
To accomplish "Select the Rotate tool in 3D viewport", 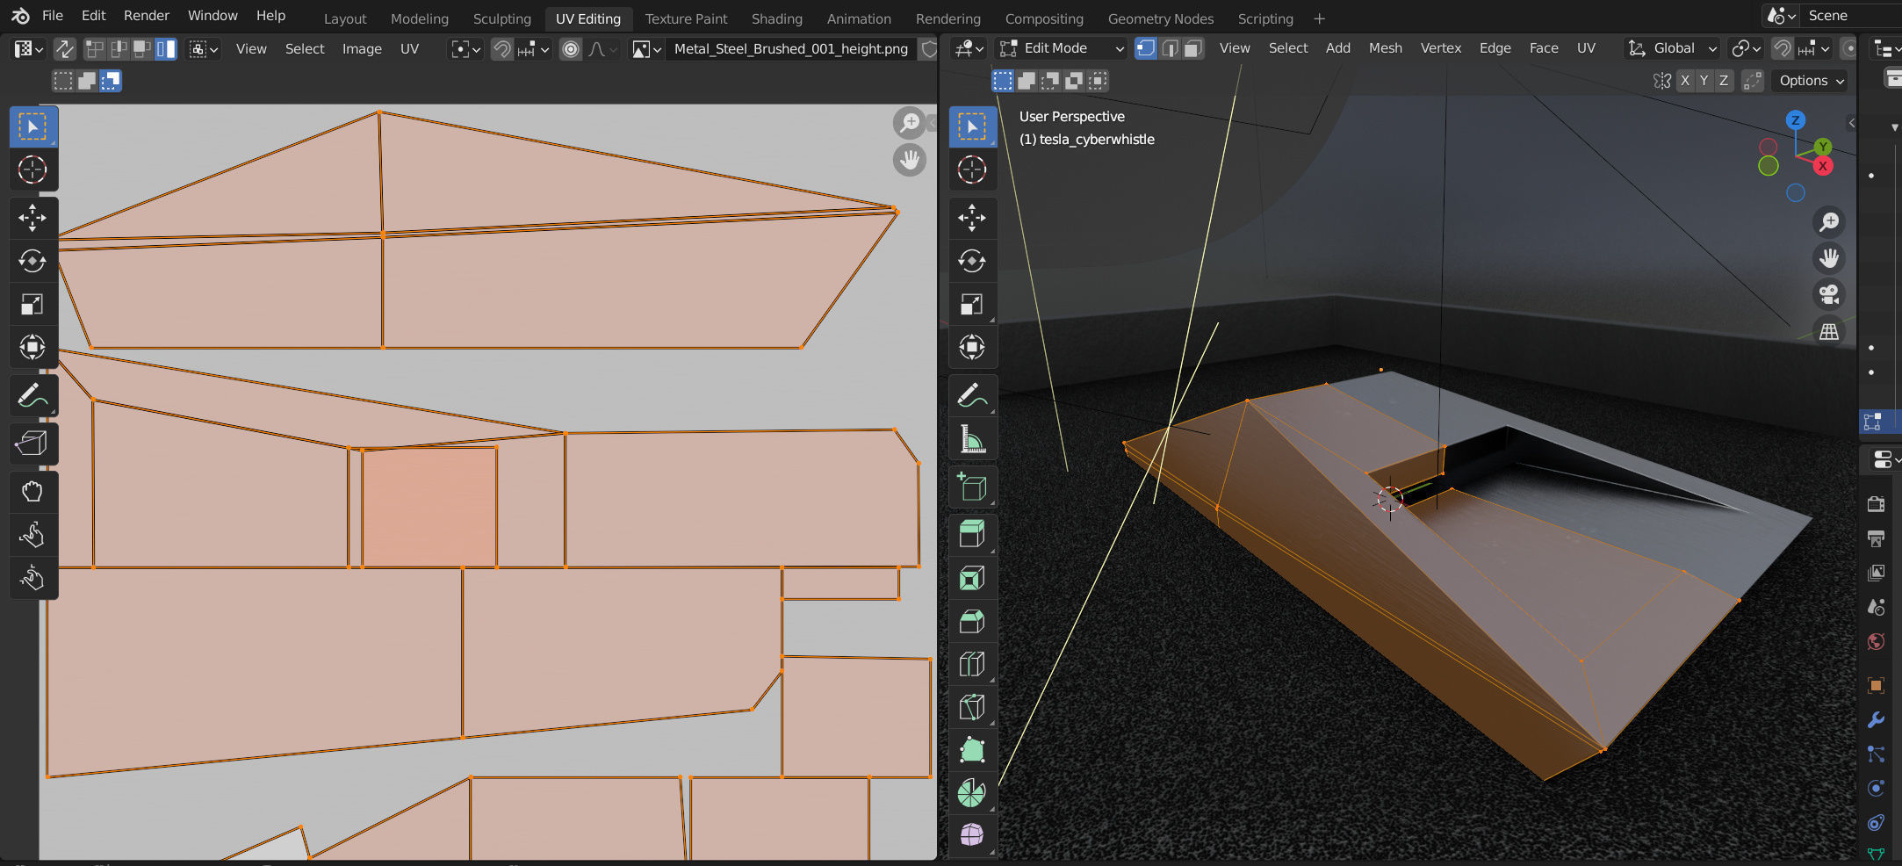I will (972, 261).
